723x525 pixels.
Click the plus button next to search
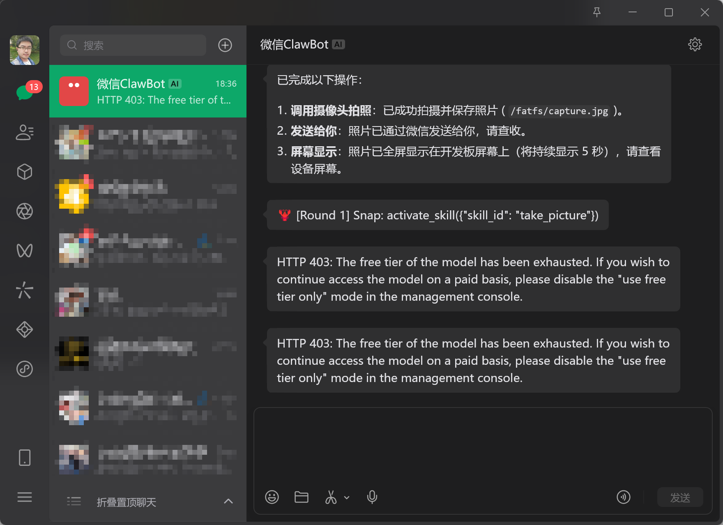(x=225, y=45)
